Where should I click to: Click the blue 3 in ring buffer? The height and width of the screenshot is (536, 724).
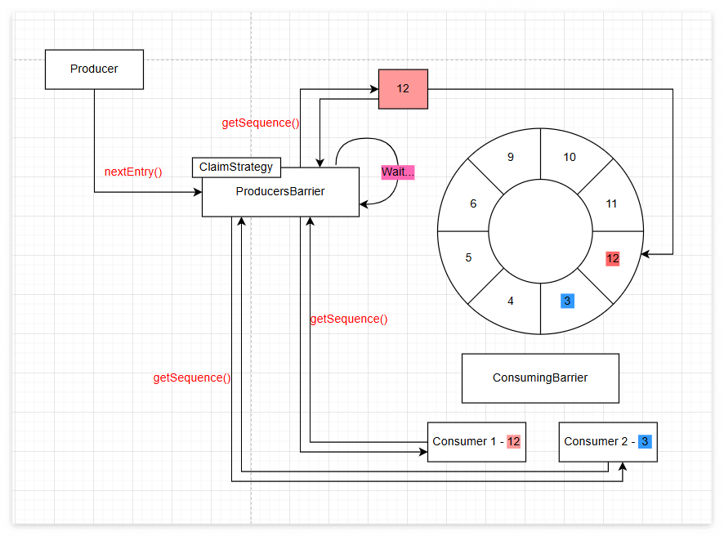pos(567,301)
